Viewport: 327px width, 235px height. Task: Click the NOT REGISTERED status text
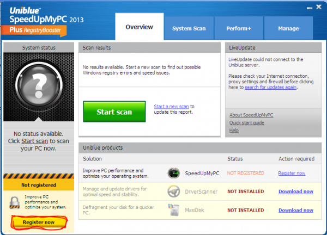246,173
